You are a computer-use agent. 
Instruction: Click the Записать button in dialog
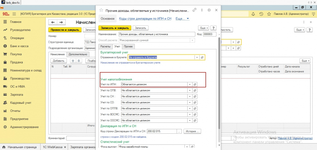(x=141, y=28)
